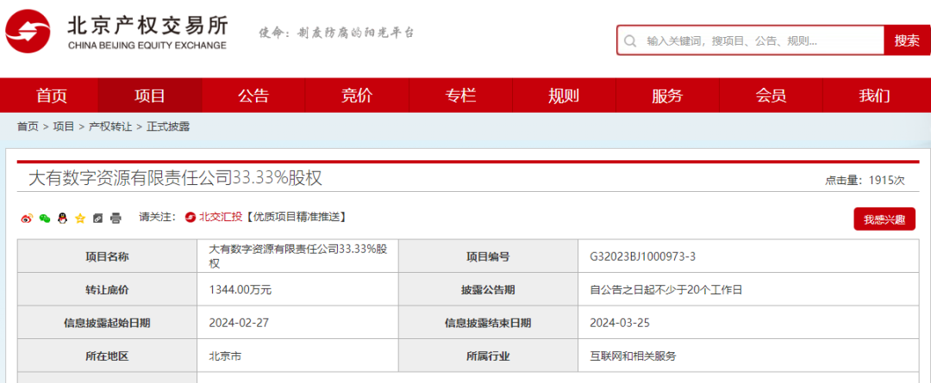Click the 所在地区 table label
This screenshot has height=383, width=931.
click(x=107, y=356)
